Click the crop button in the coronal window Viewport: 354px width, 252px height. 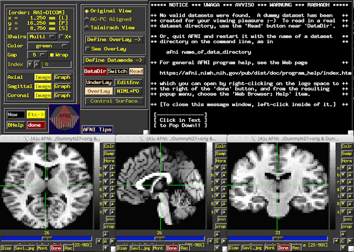point(346,227)
